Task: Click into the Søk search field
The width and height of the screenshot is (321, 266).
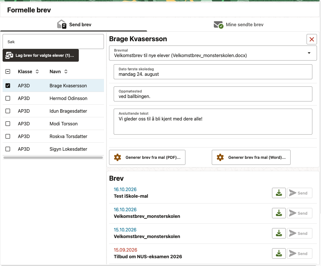Action: tap(53, 41)
